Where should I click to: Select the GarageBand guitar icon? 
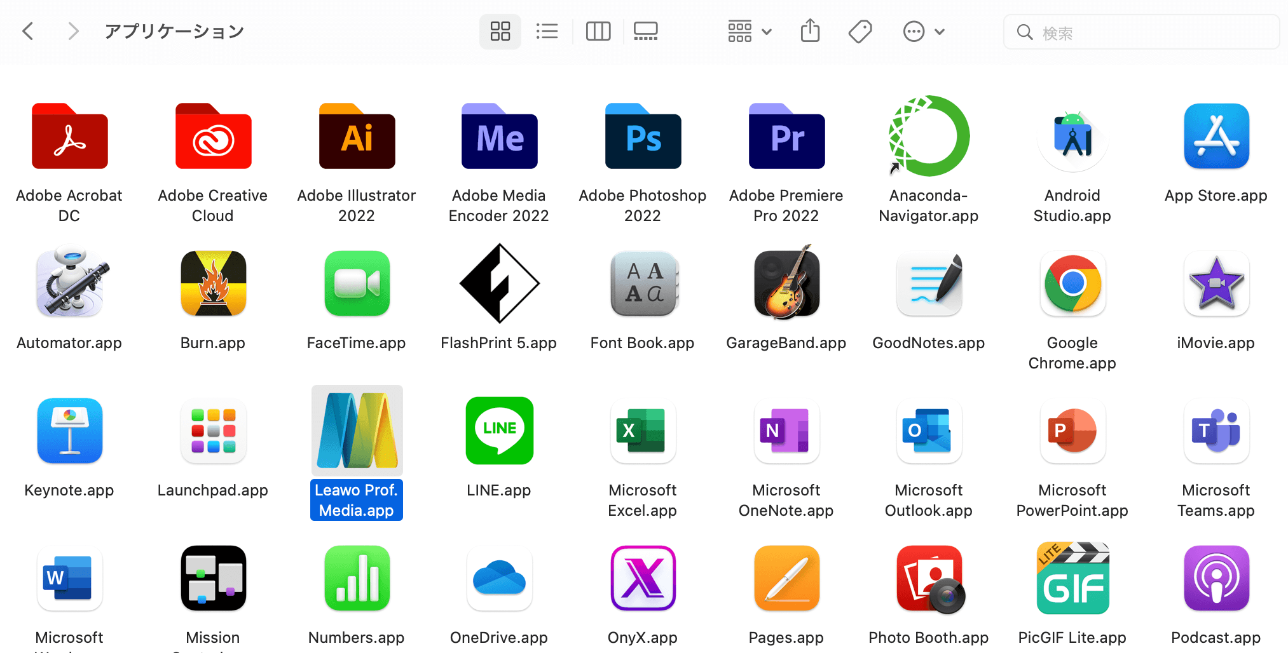tap(786, 283)
